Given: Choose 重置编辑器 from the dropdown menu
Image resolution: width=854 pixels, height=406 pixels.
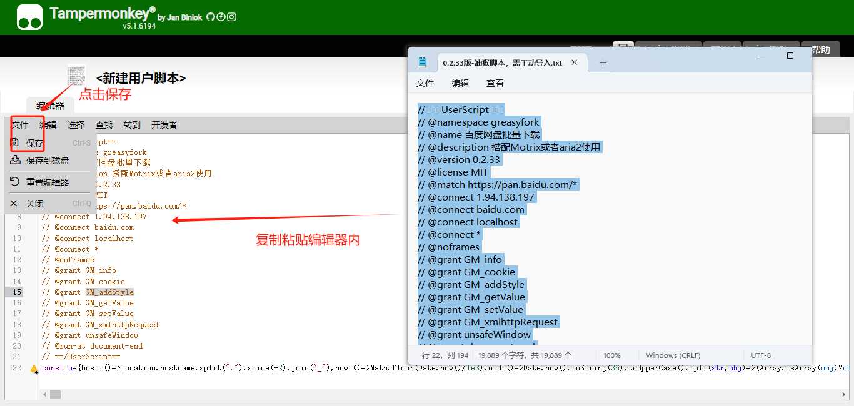Looking at the screenshot, I should (51, 182).
